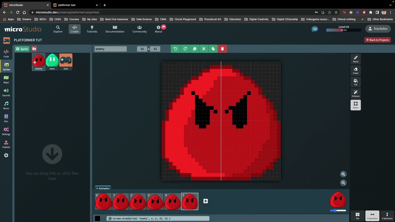Delete sprite with red trash button
Screen dimensions: 395x222
[222, 49]
